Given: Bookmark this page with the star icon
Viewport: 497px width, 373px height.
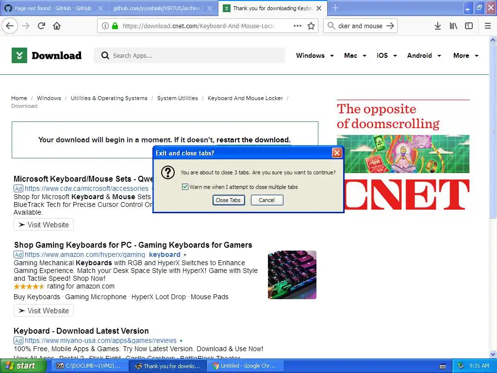Looking at the screenshot, I should click(311, 26).
